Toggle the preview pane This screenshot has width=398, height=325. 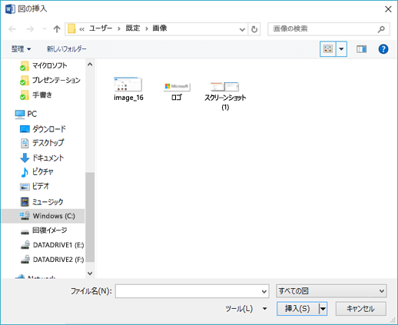pos(361,49)
